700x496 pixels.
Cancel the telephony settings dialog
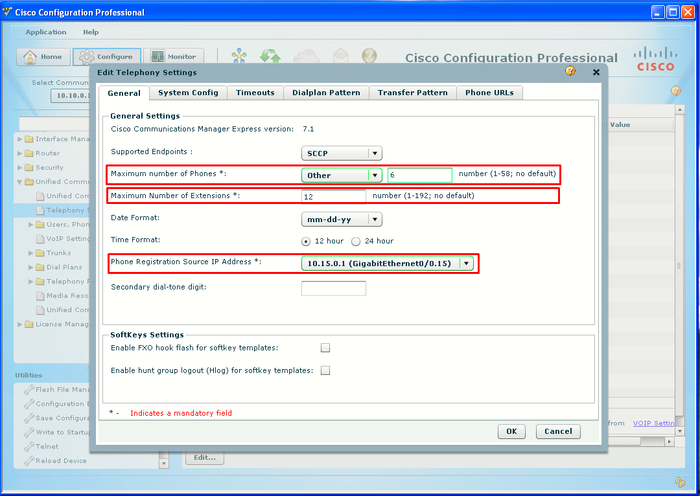[558, 431]
